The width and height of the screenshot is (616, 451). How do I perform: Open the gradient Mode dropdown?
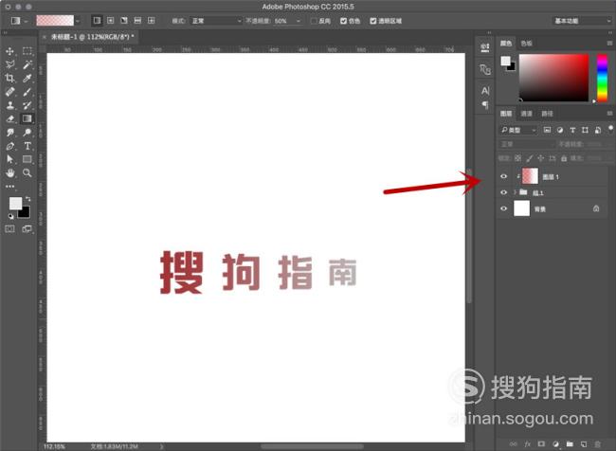click(x=216, y=21)
